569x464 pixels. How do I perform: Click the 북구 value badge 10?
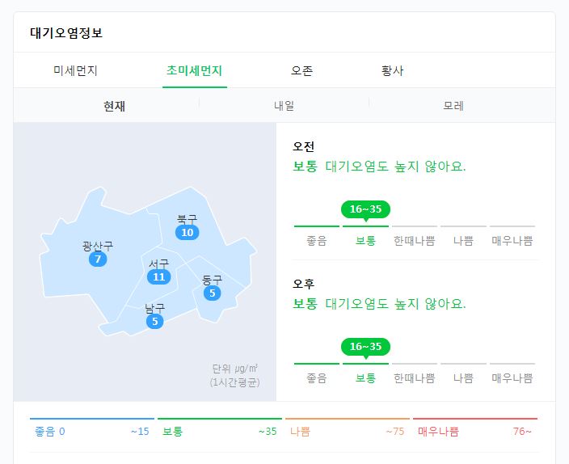pos(188,232)
